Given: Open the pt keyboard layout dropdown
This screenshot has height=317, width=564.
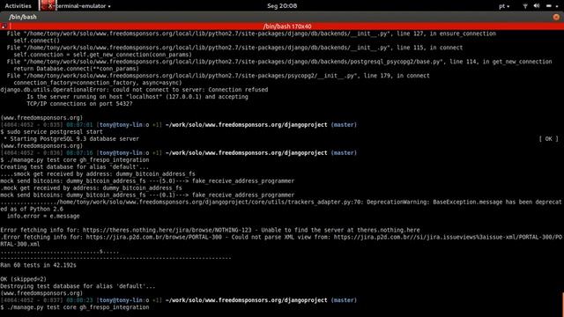Looking at the screenshot, I should (x=504, y=6).
